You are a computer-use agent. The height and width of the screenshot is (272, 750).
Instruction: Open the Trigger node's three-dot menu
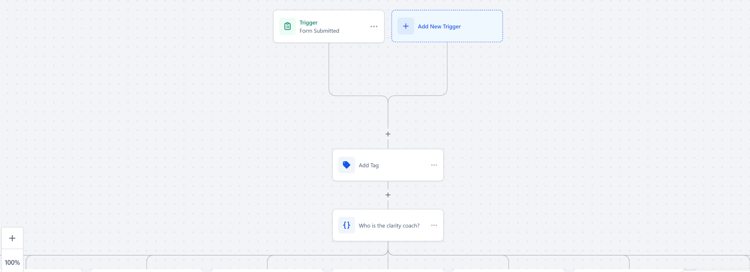[374, 27]
